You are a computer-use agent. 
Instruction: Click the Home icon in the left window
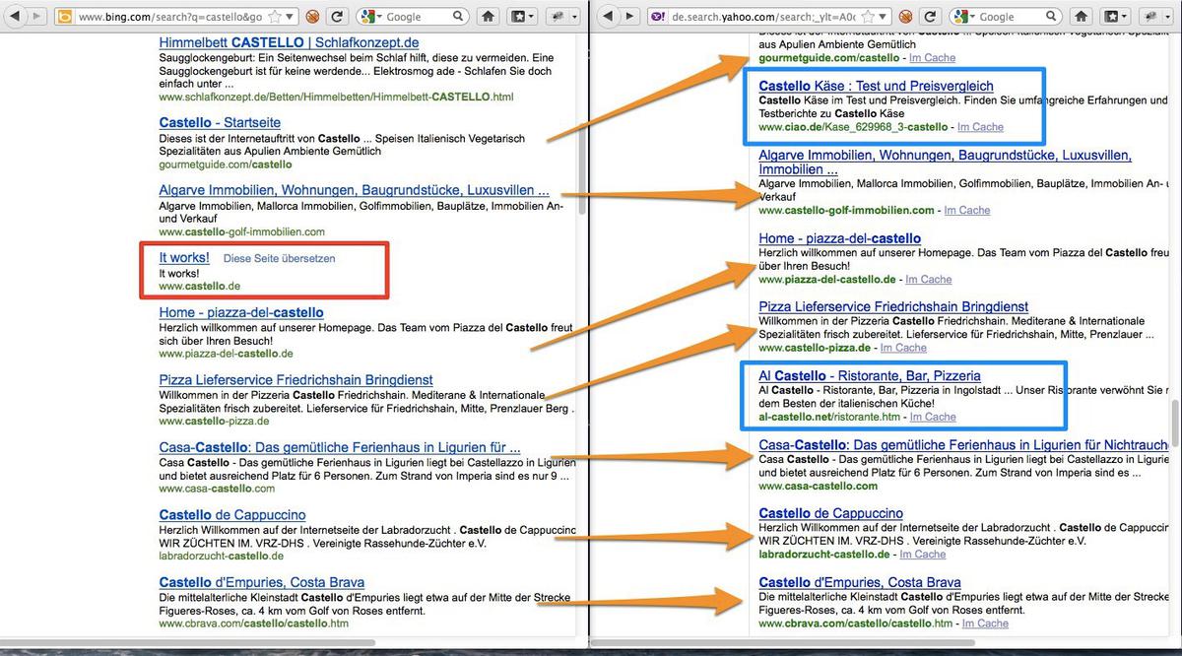pos(488,16)
